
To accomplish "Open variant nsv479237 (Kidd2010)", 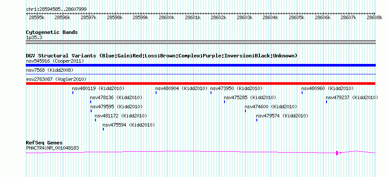I will (352, 98).
